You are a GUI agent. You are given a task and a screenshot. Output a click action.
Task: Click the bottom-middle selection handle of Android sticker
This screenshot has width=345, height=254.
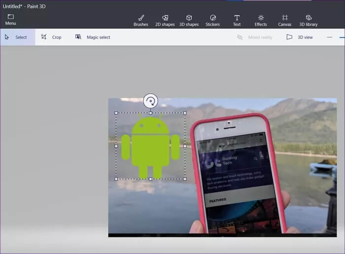(150, 179)
